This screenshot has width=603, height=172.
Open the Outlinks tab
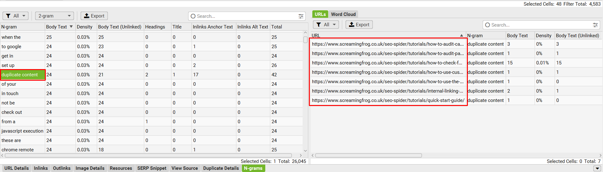tap(62, 168)
